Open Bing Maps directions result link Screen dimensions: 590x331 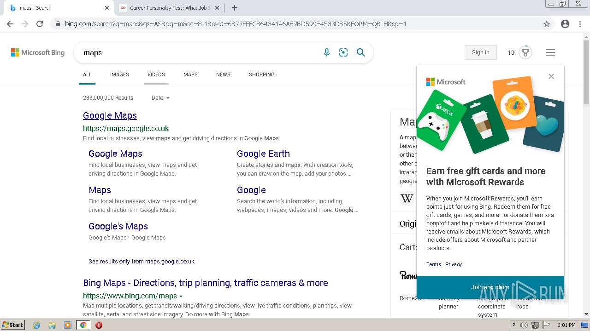[206, 283]
